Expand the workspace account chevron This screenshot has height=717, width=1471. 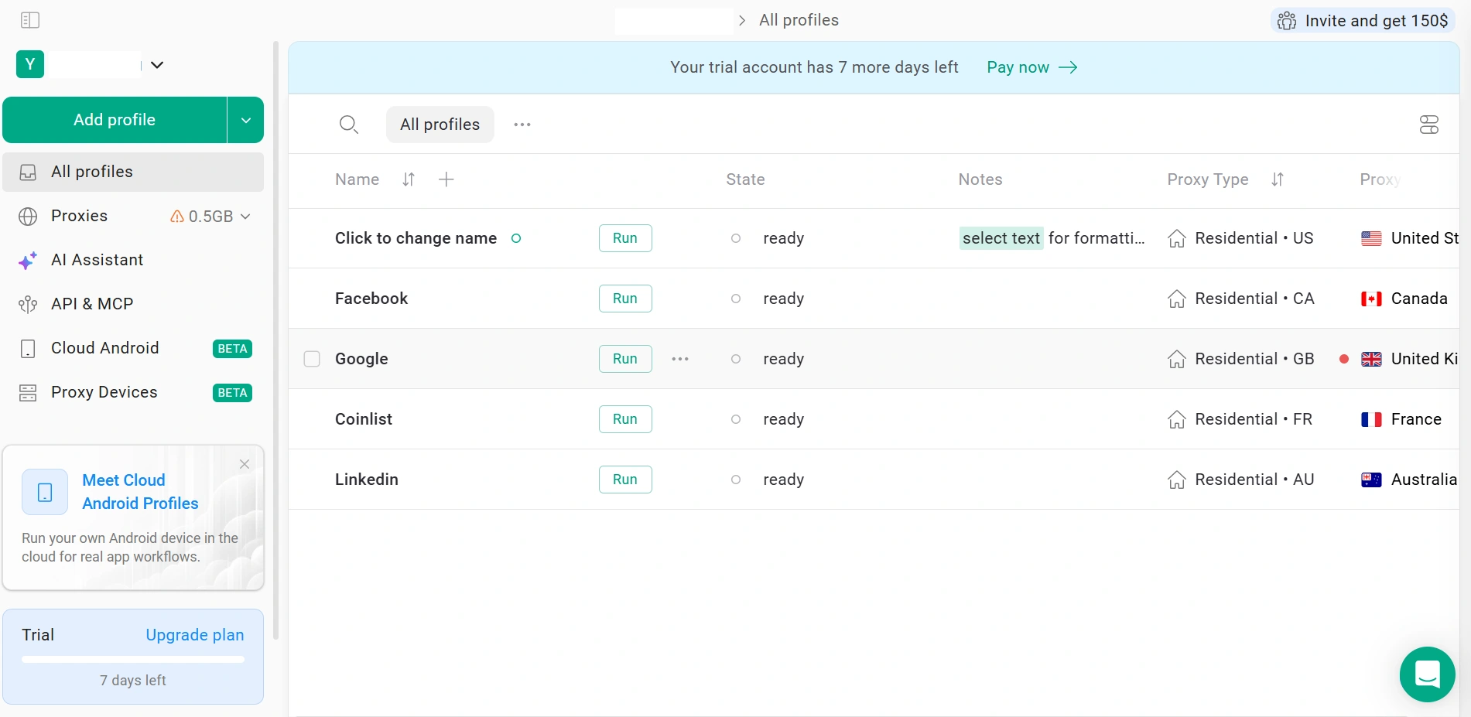click(157, 65)
